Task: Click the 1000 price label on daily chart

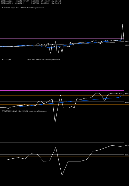Action: pyautogui.click(x=127, y=45)
